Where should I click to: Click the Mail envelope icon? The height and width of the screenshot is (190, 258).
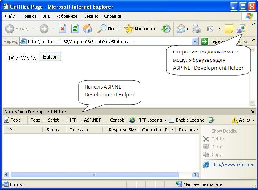point(181,29)
